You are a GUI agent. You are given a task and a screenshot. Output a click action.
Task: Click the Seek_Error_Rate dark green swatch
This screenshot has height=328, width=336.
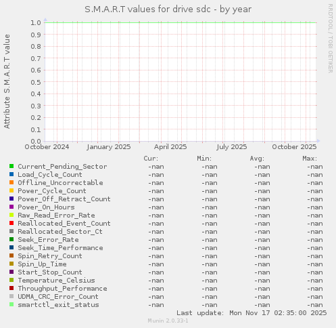11,239
